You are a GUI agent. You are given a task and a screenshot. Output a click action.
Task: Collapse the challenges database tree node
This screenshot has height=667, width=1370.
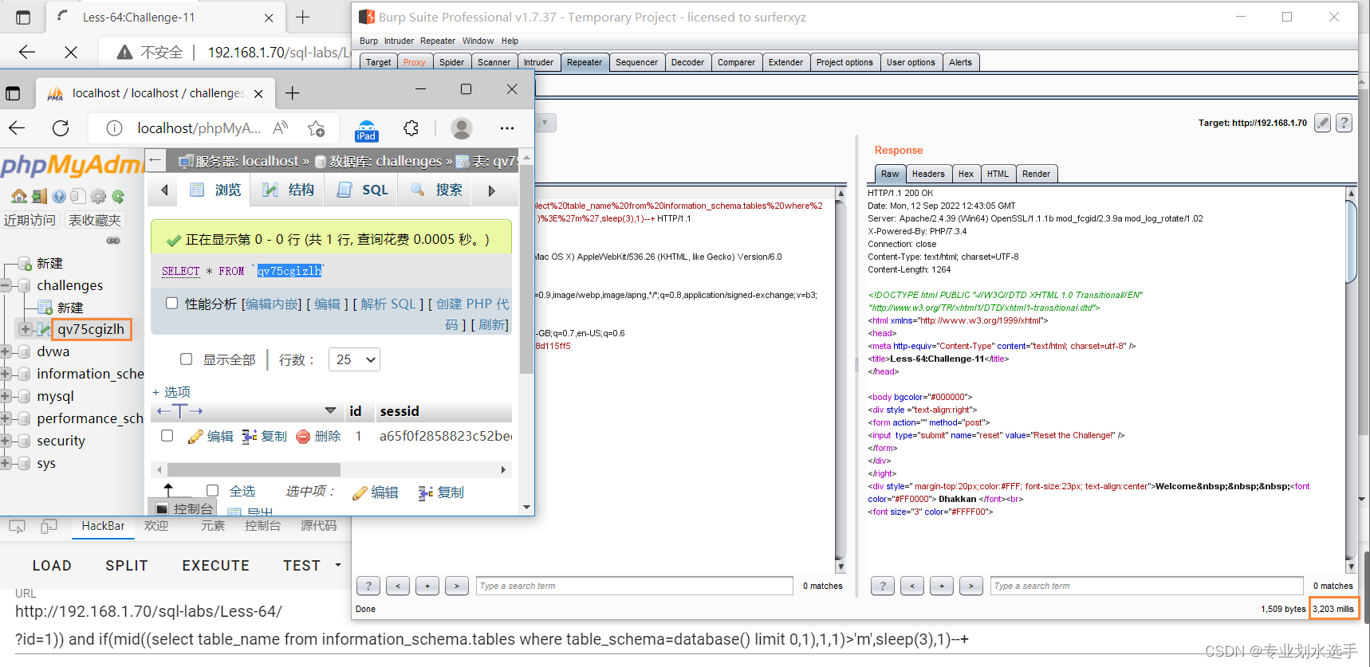(6, 285)
